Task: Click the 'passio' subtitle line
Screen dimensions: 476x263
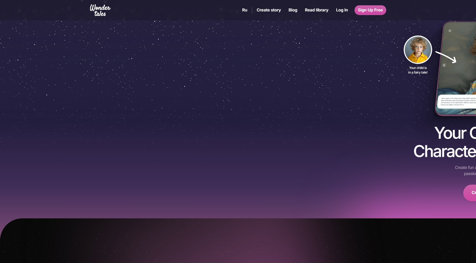Action: pos(469,174)
